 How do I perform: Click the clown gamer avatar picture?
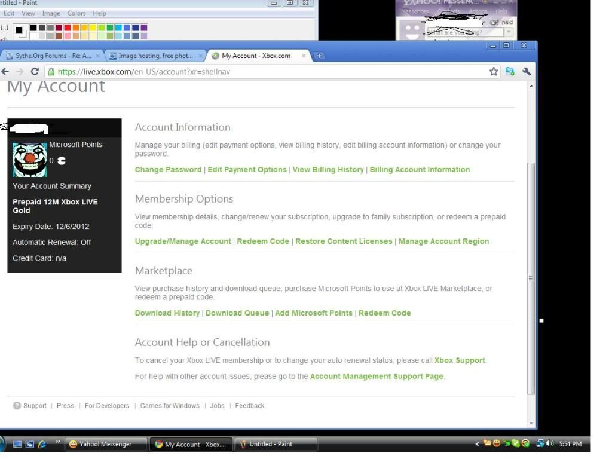(29, 160)
